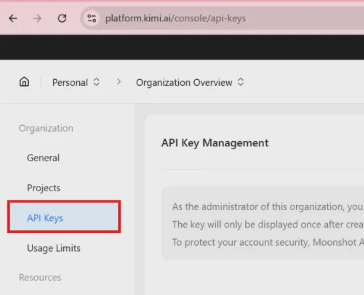364x295 pixels.
Task: Reload the page with refresh icon
Action: pos(62,19)
